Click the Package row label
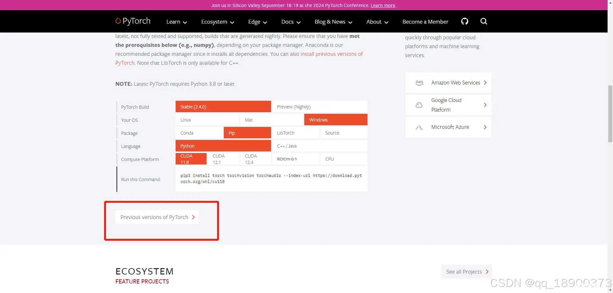Screen dimensions: 613x293 (129, 133)
